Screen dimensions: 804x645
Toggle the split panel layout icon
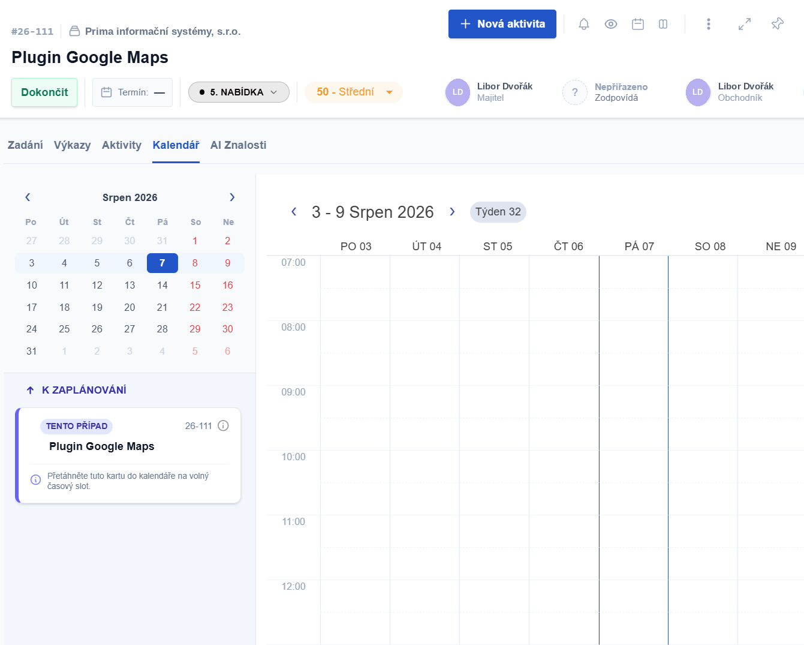[663, 24]
